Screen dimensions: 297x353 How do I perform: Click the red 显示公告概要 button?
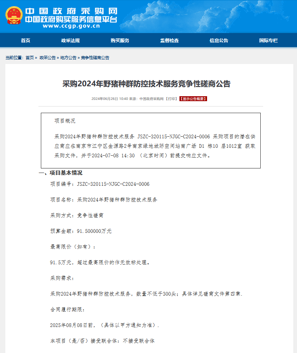[x=193, y=99]
